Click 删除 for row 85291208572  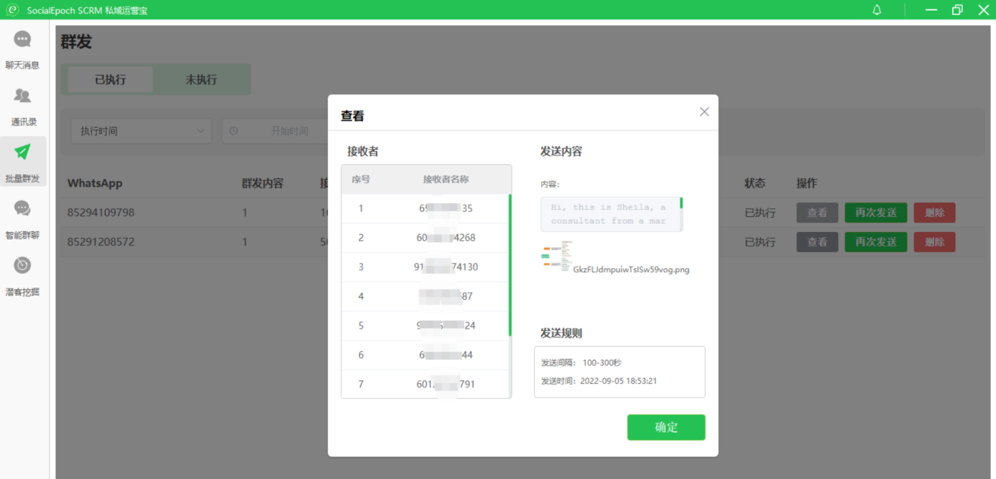pos(934,242)
